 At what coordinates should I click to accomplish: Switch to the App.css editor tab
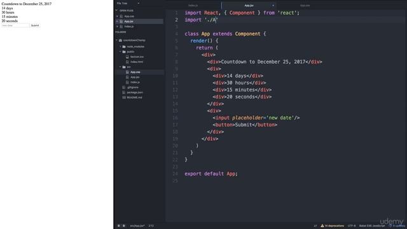[305, 5]
